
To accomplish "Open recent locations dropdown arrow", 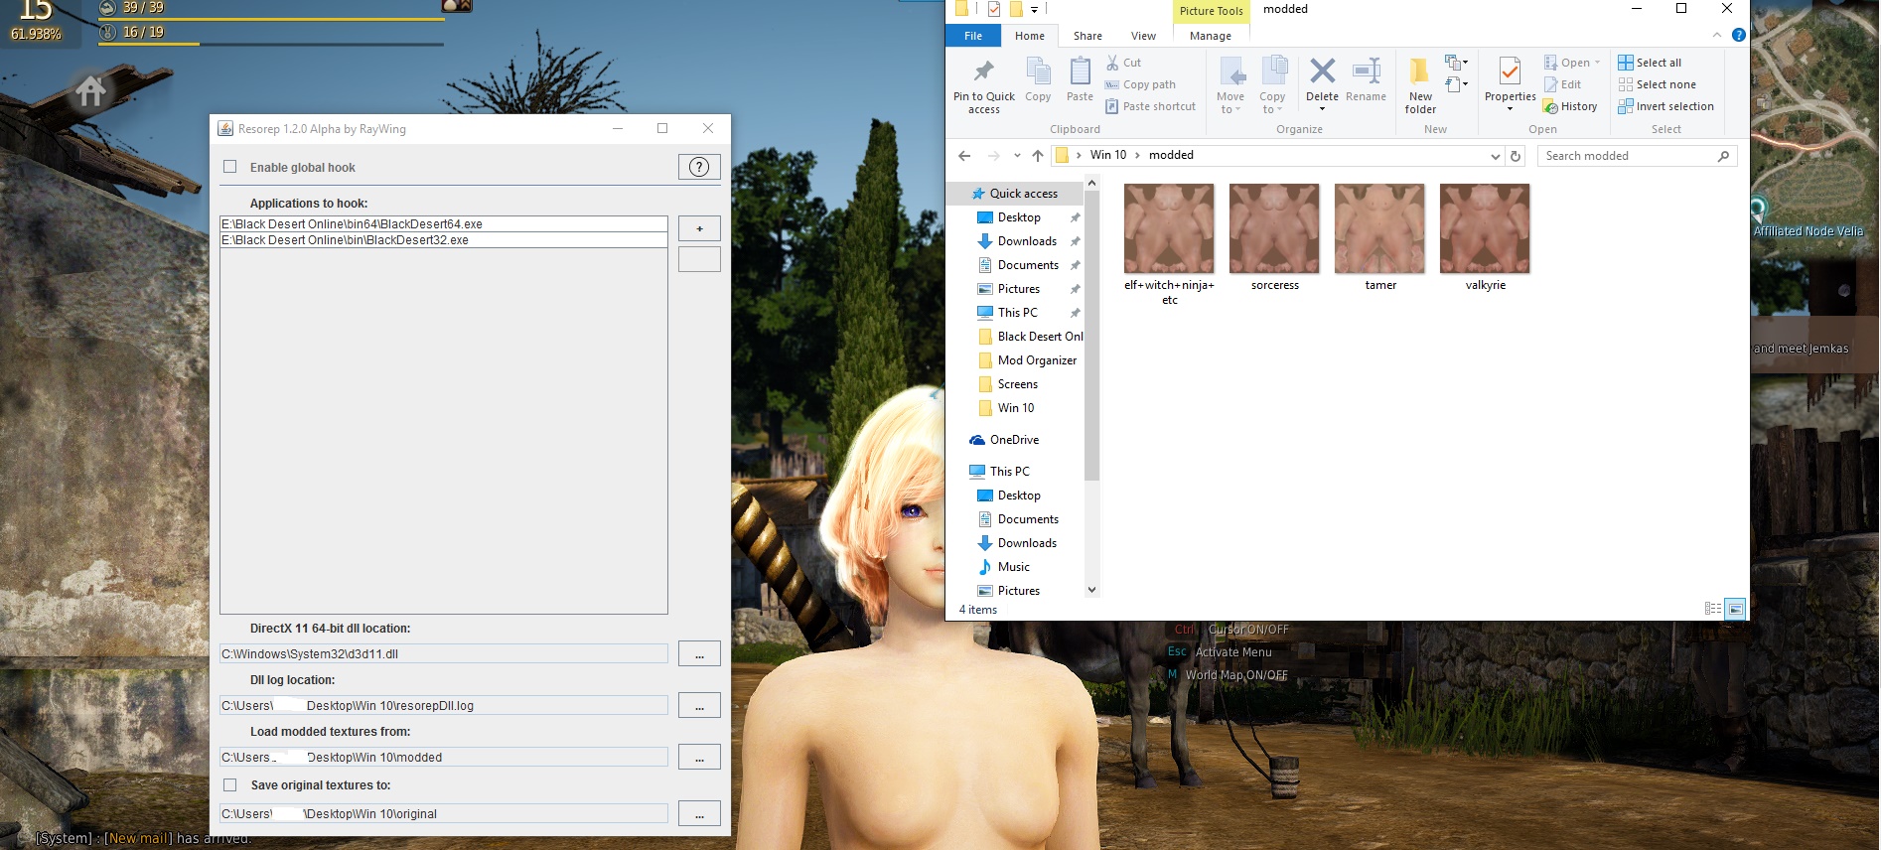I will [x=1017, y=156].
